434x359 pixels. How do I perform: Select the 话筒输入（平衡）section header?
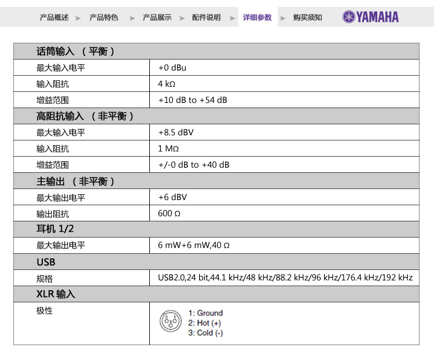pyautogui.click(x=216, y=51)
